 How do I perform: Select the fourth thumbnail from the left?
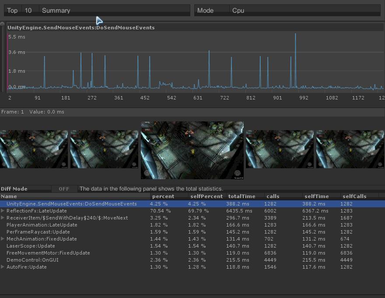click(x=280, y=149)
